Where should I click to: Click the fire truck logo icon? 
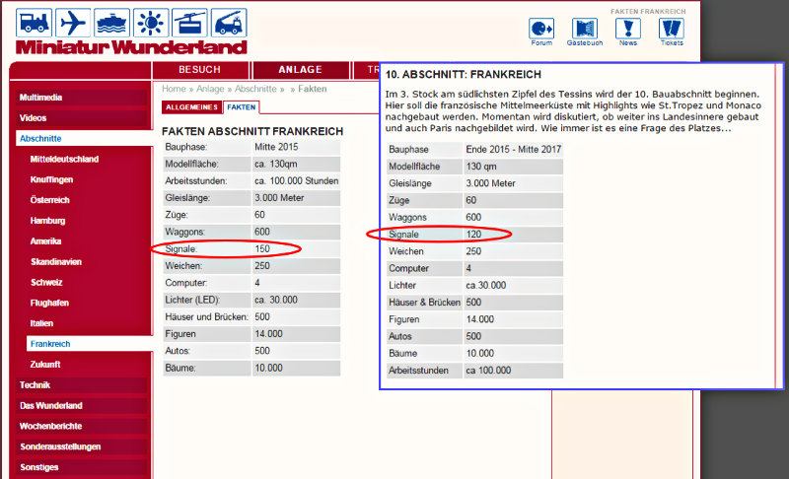(228, 24)
